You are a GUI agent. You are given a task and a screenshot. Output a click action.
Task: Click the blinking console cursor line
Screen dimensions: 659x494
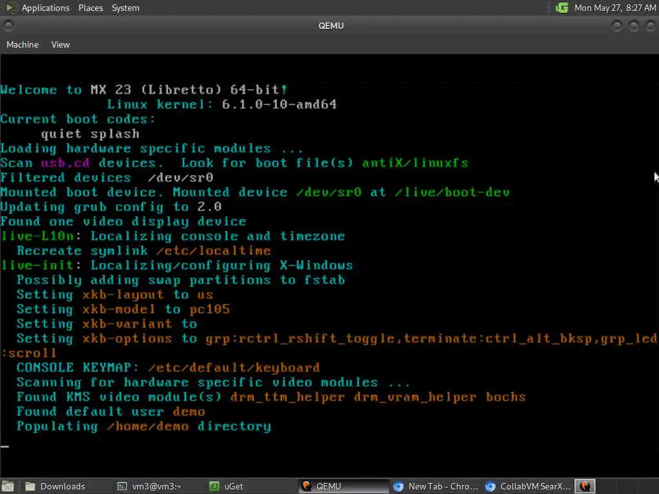[x=5, y=446]
